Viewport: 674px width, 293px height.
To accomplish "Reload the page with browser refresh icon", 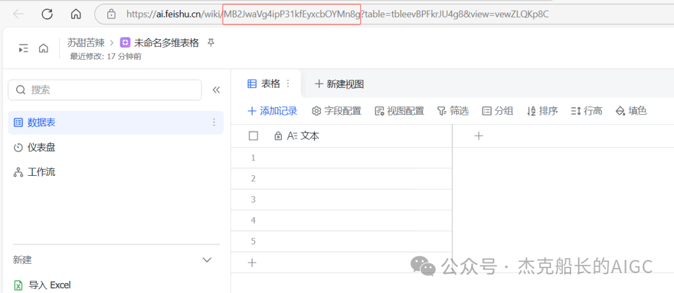I will 47,14.
